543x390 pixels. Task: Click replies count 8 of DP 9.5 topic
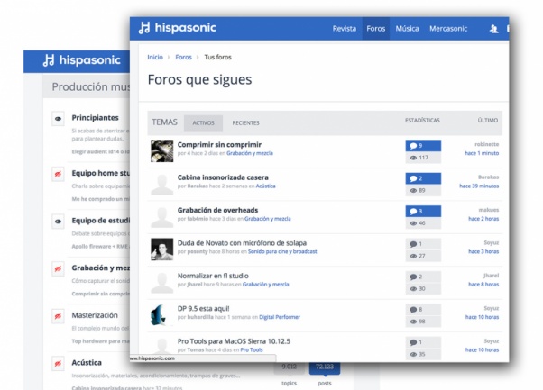point(423,310)
